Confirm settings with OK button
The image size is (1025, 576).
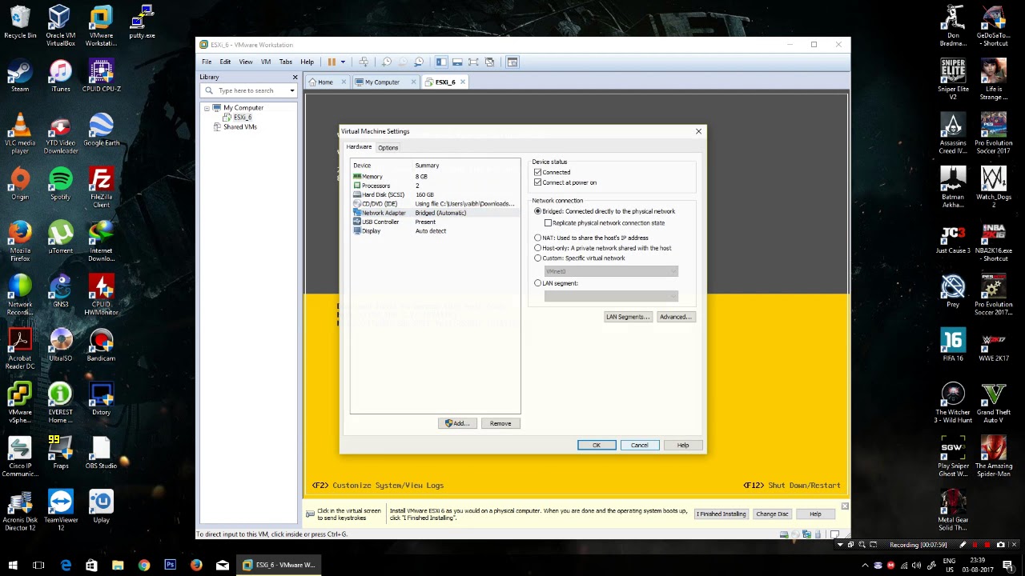click(597, 446)
